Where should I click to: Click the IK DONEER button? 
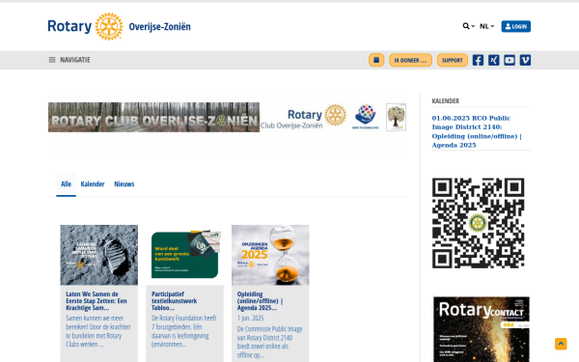click(410, 60)
